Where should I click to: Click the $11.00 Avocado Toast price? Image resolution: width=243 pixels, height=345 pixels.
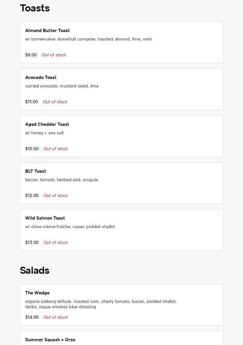(x=32, y=102)
